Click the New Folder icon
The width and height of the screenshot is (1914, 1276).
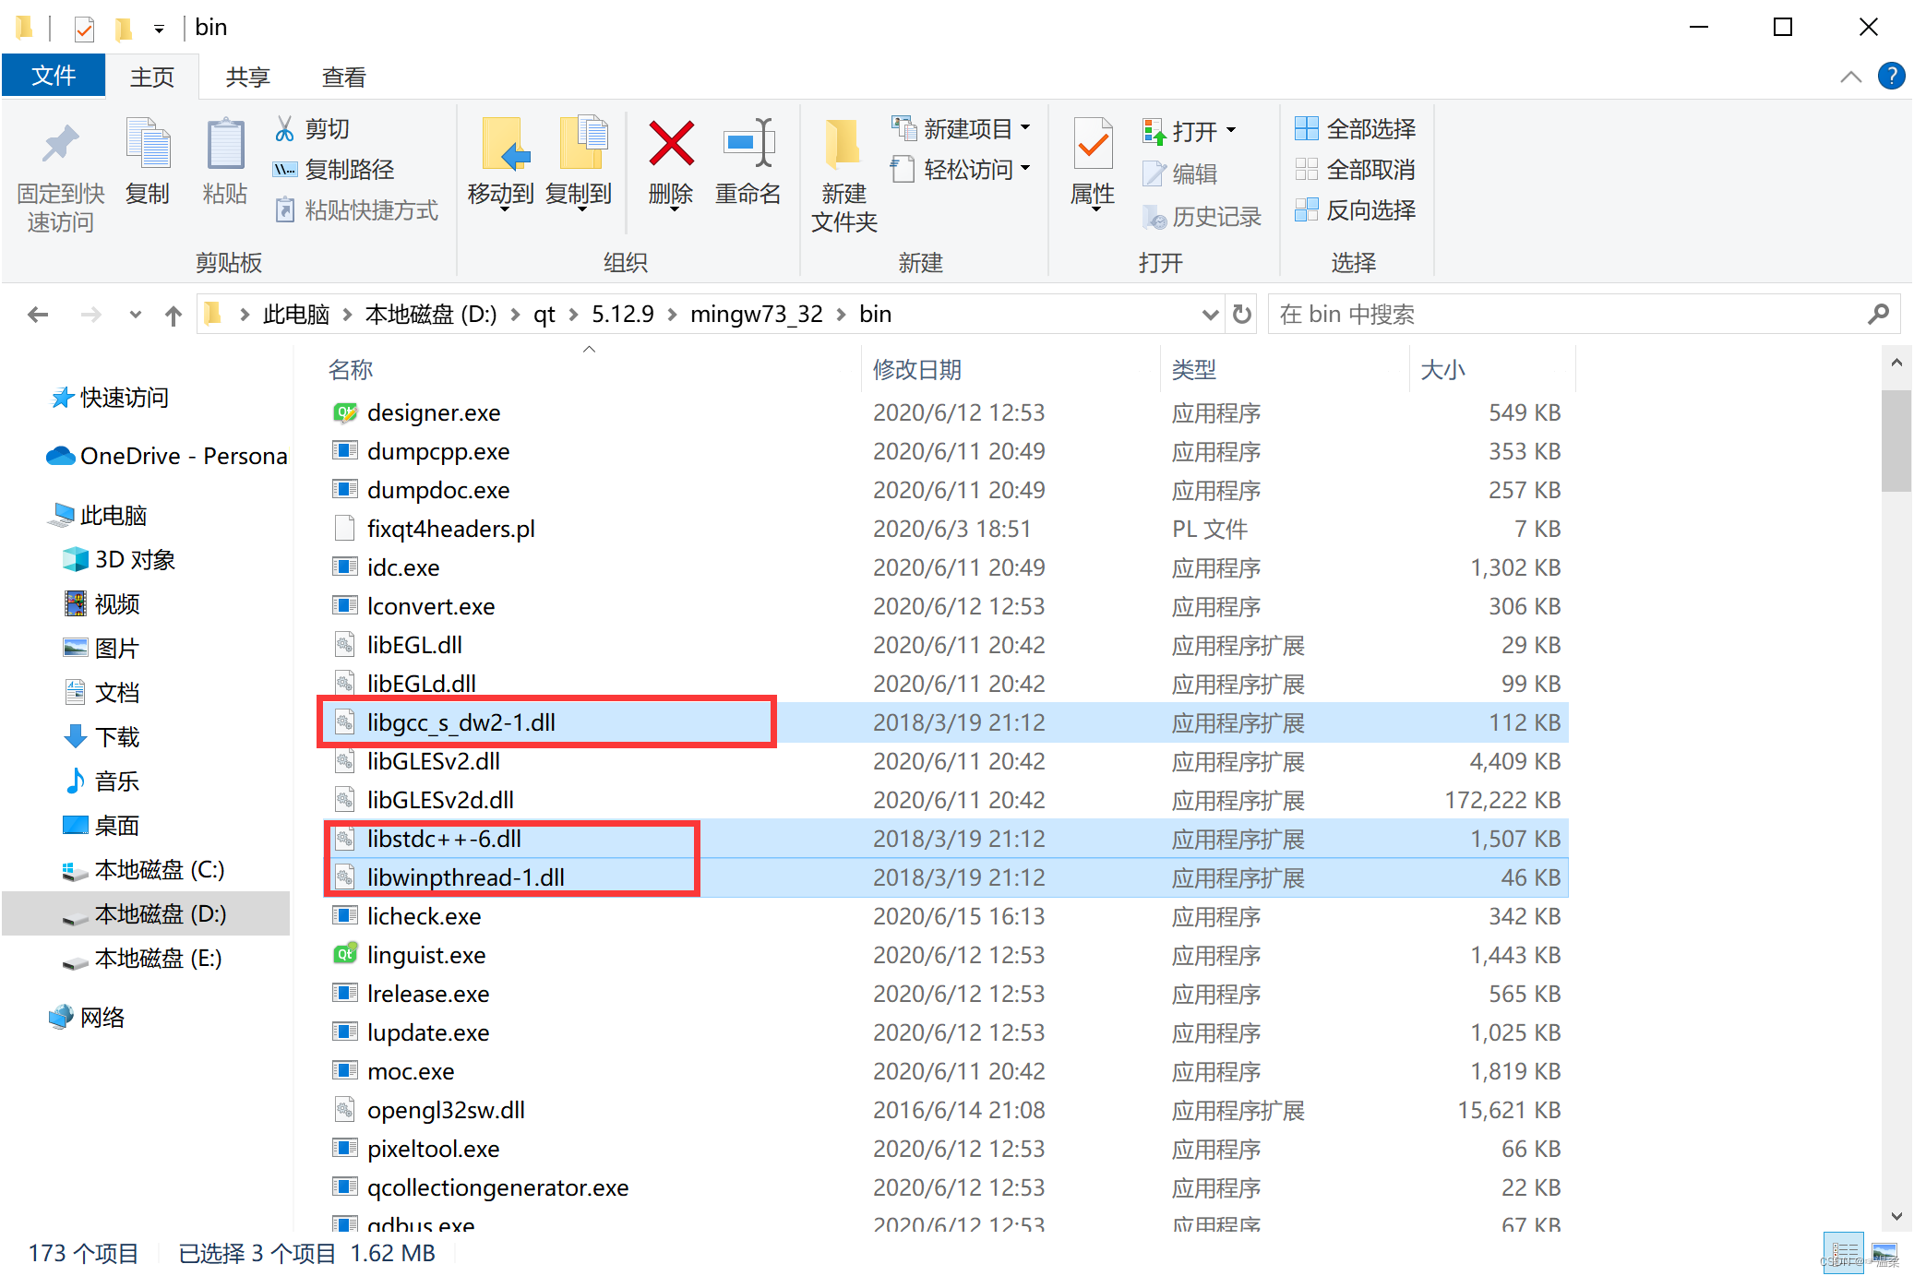coord(843,145)
